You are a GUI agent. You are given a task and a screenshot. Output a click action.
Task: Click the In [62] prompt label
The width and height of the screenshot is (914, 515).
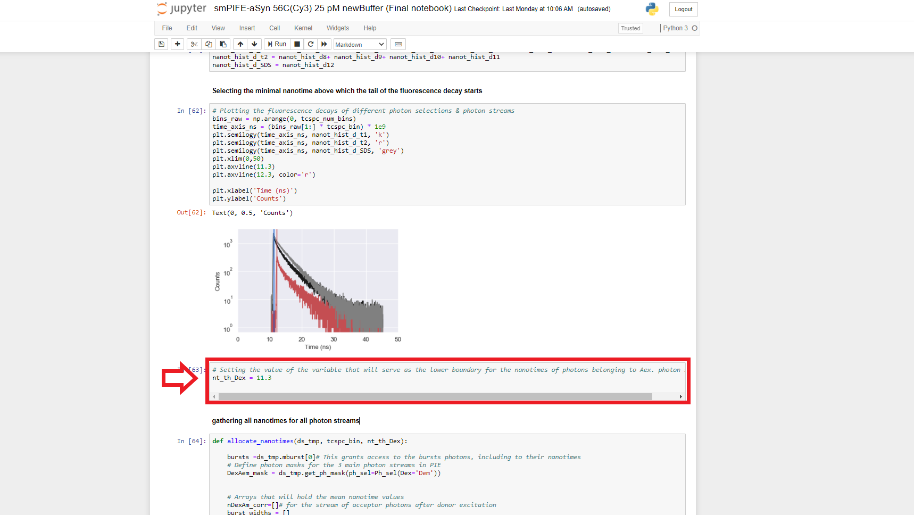pos(192,111)
